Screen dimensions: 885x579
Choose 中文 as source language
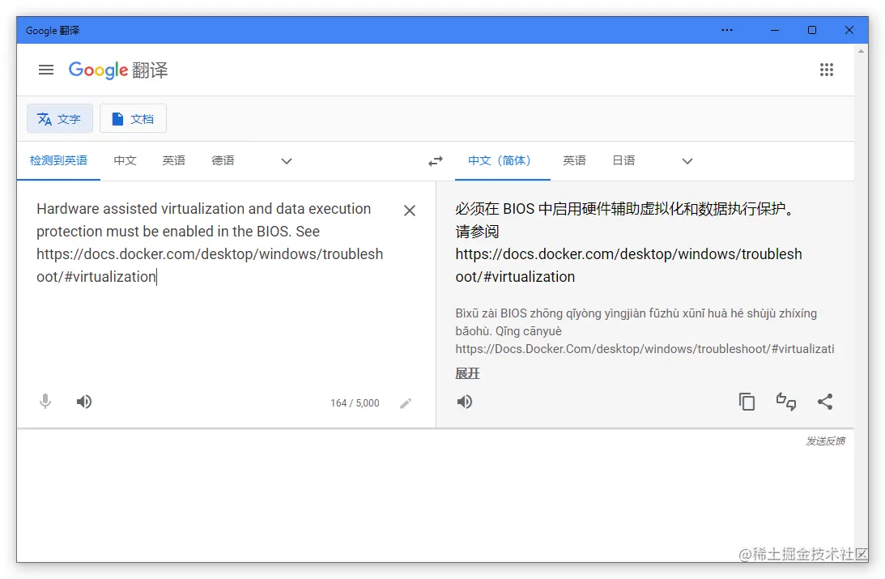(125, 161)
